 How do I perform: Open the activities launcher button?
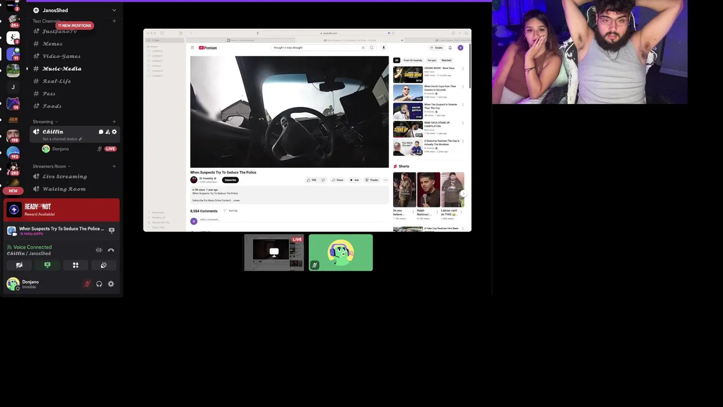click(x=76, y=265)
